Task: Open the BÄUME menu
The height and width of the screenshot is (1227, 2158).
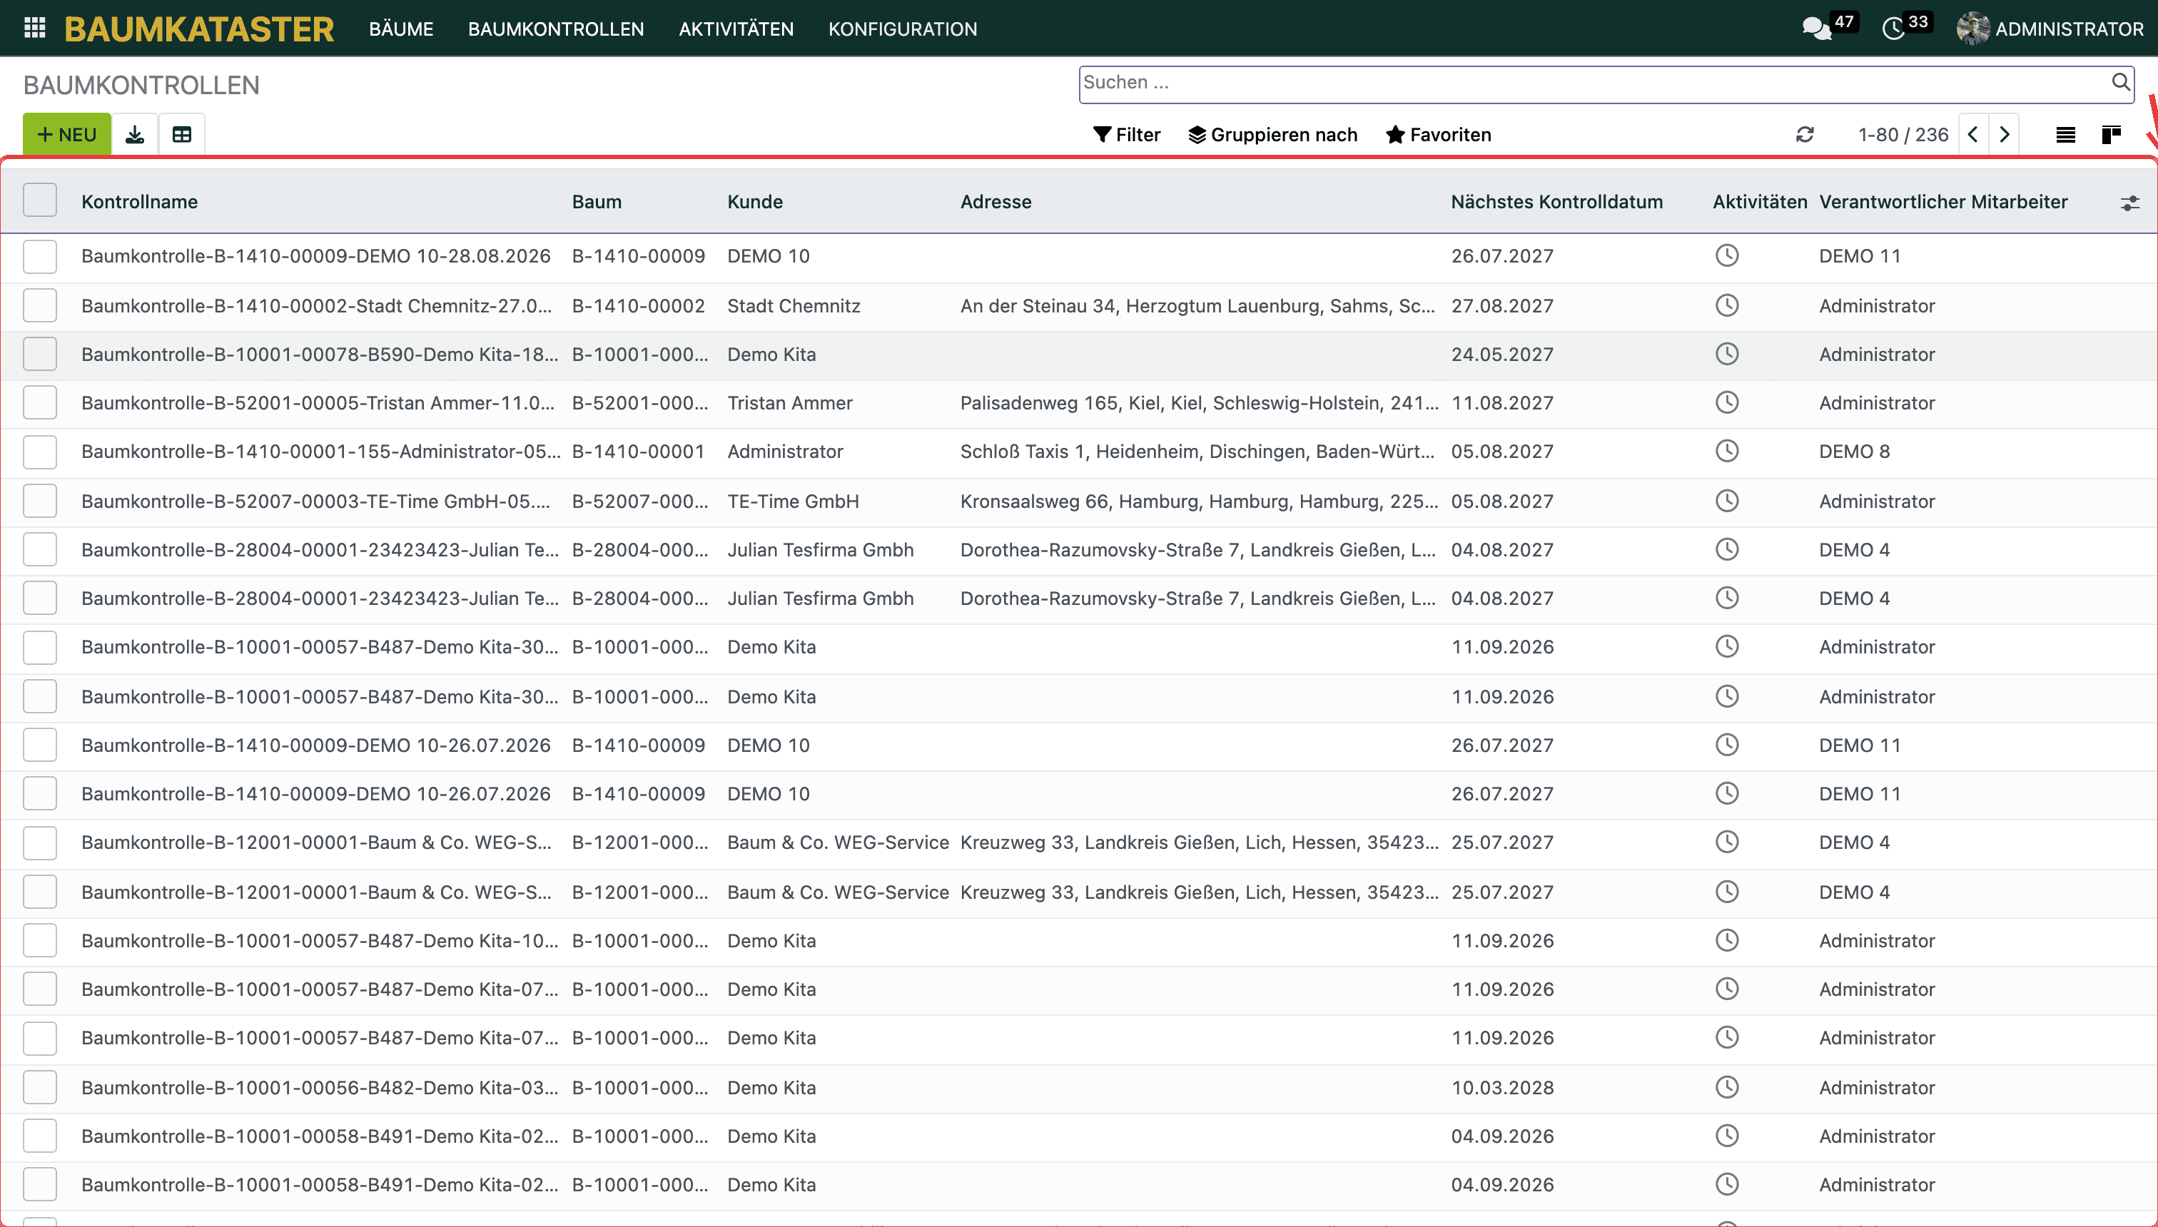Action: [401, 29]
